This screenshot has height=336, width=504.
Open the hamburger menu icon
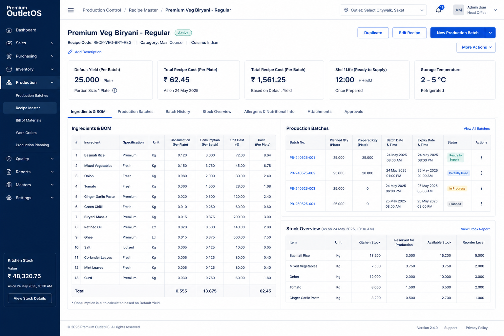click(x=71, y=10)
